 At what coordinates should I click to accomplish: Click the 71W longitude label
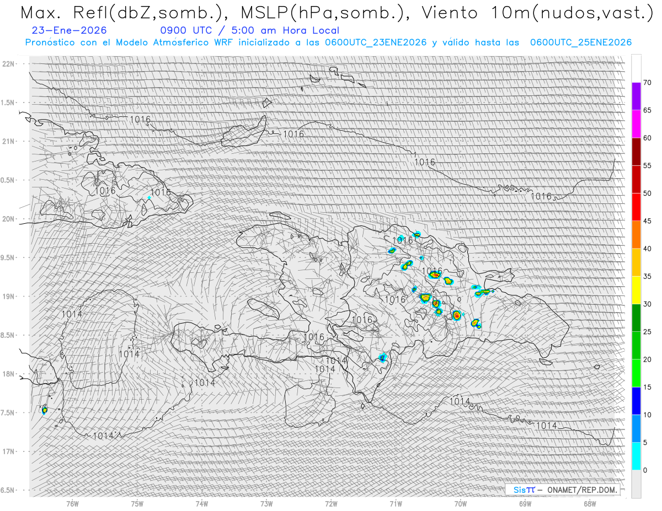click(396, 503)
